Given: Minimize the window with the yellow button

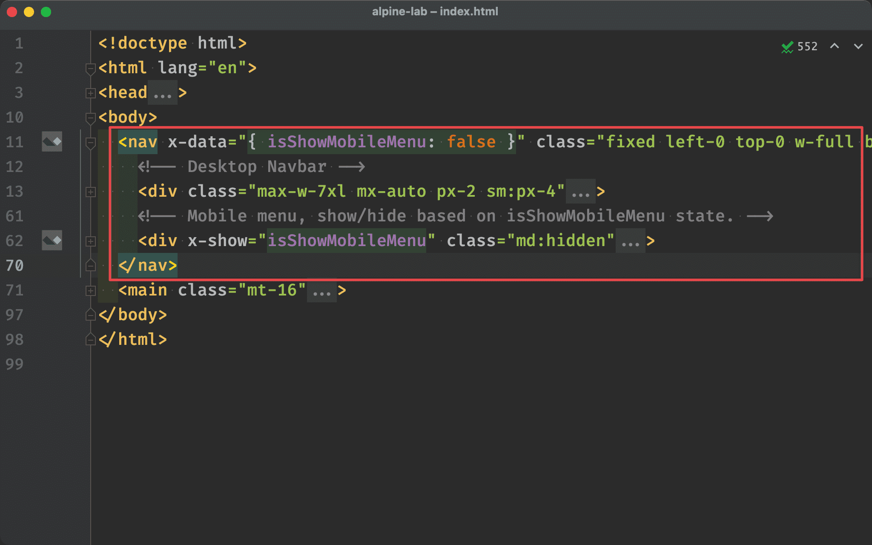Looking at the screenshot, I should (x=29, y=12).
